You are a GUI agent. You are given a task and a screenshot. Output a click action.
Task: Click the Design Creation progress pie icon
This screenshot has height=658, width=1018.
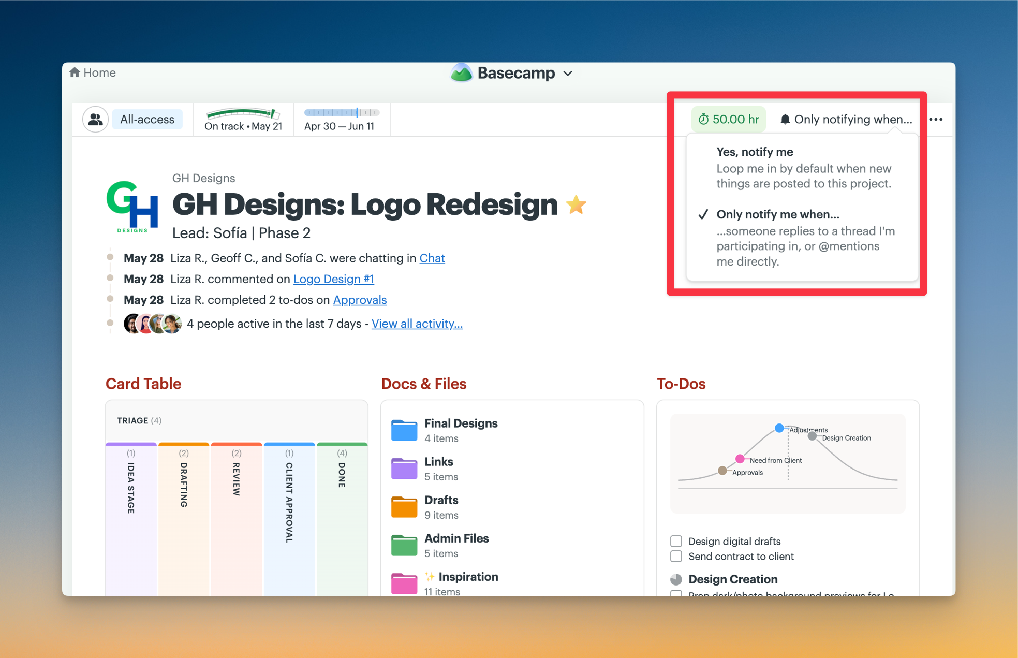tap(676, 579)
